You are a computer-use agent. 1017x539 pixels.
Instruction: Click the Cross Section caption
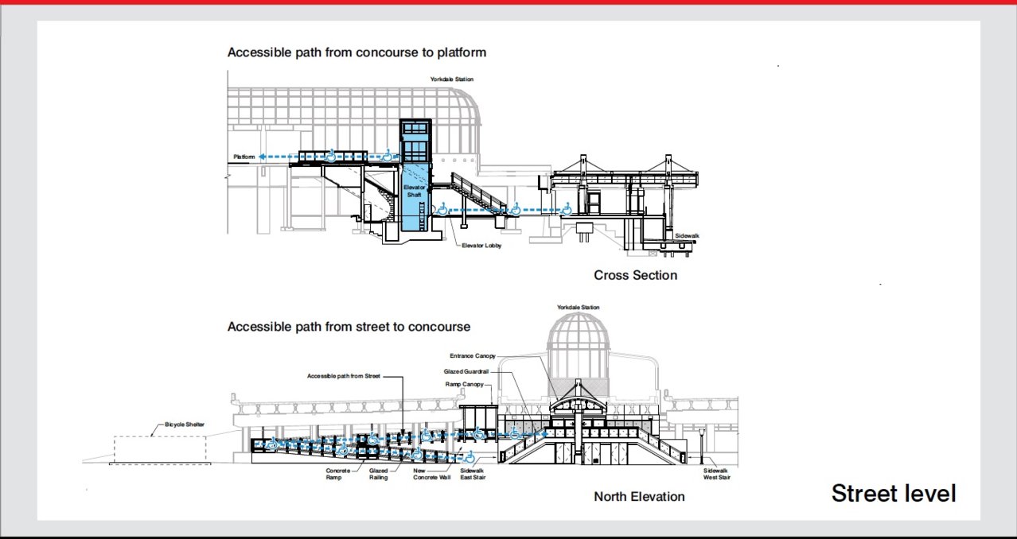635,275
